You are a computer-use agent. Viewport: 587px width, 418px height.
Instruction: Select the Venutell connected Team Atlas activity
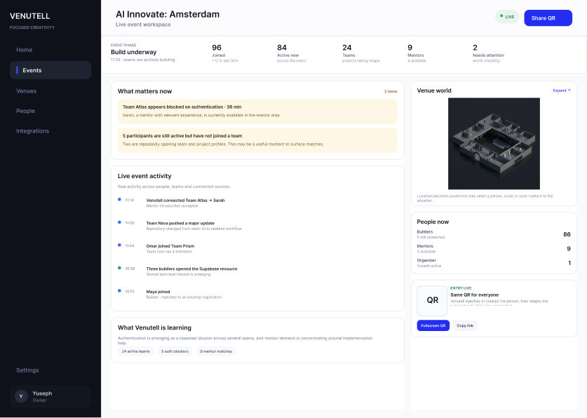185,203
